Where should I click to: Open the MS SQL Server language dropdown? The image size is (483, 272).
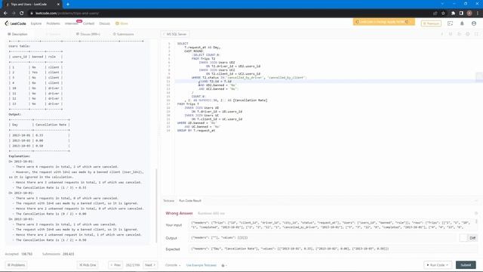175,34
